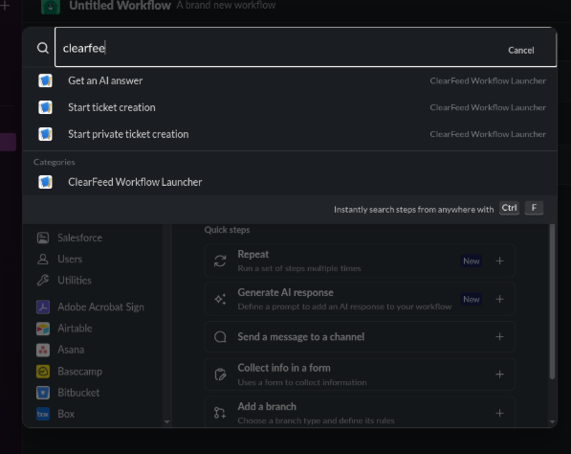571x454 pixels.
Task: Click the F key hint badge
Action: [534, 208]
